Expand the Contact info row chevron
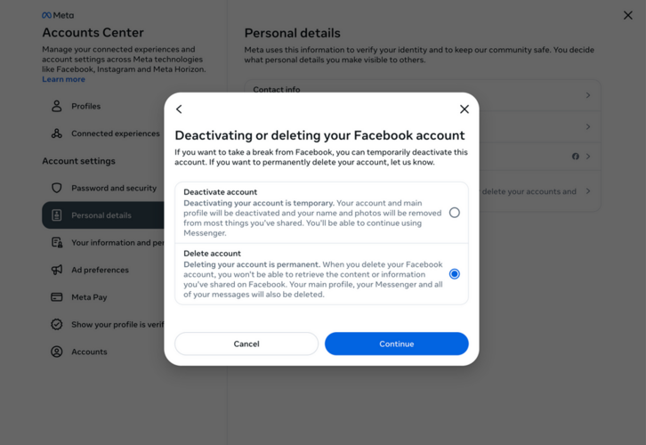Screen dimensions: 646x445 (588, 95)
